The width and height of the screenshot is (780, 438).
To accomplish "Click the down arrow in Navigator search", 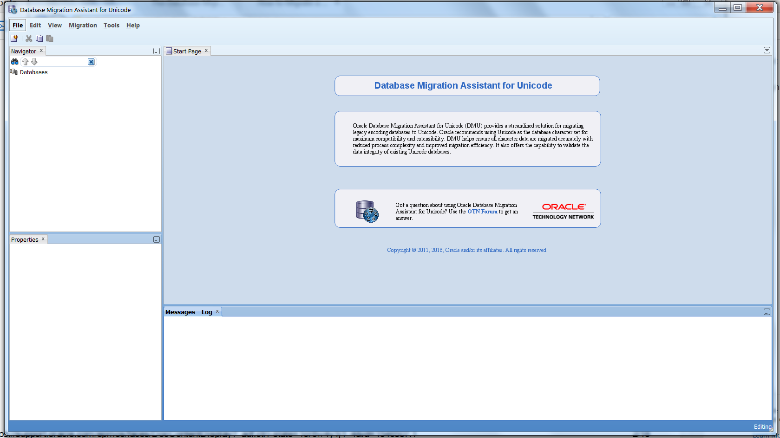I will 34,62.
